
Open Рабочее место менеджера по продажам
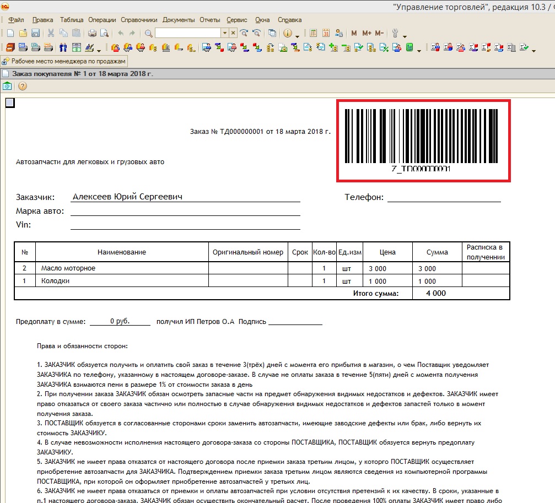click(65, 61)
